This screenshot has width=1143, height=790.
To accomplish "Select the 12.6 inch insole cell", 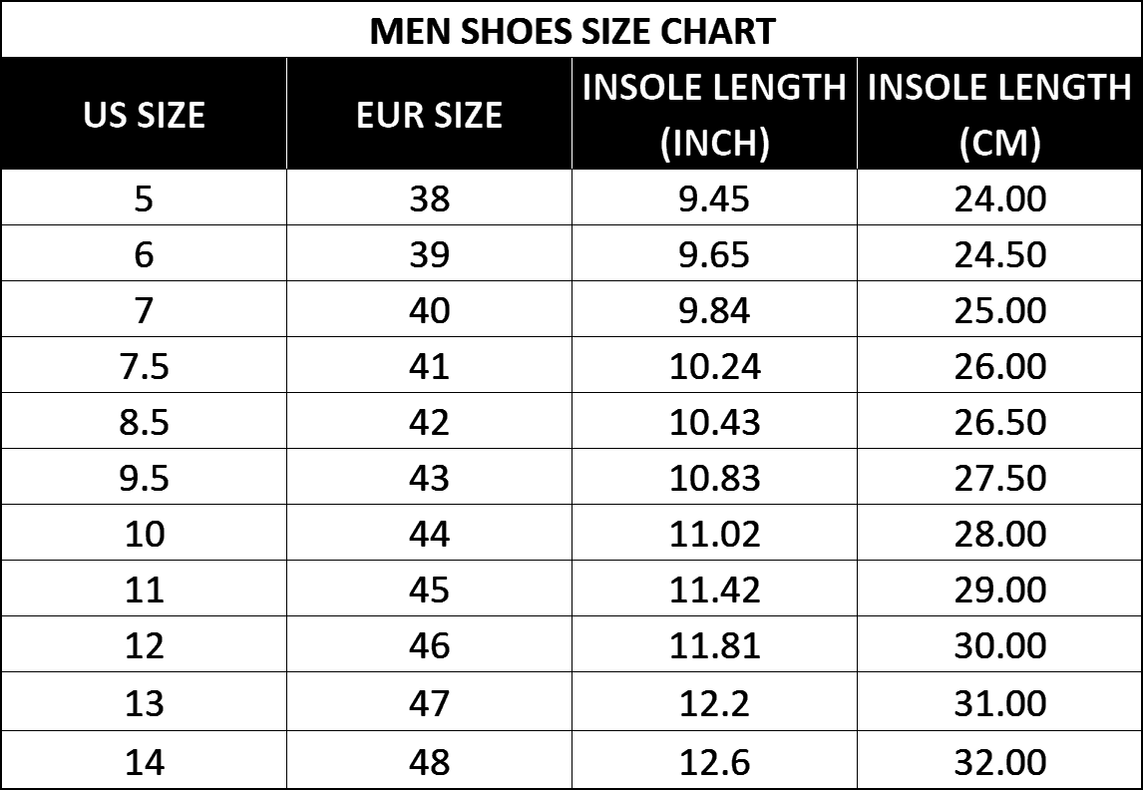I will (714, 762).
